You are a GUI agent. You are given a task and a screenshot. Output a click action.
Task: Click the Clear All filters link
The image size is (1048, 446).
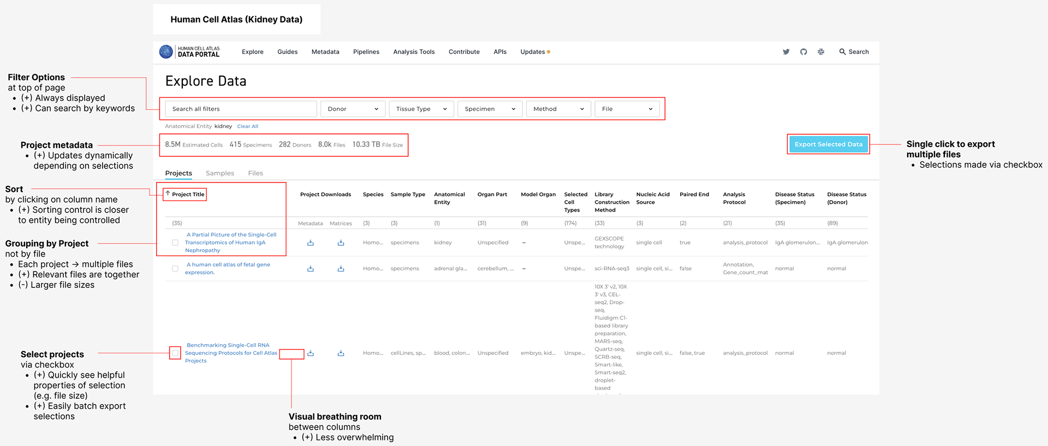point(248,126)
